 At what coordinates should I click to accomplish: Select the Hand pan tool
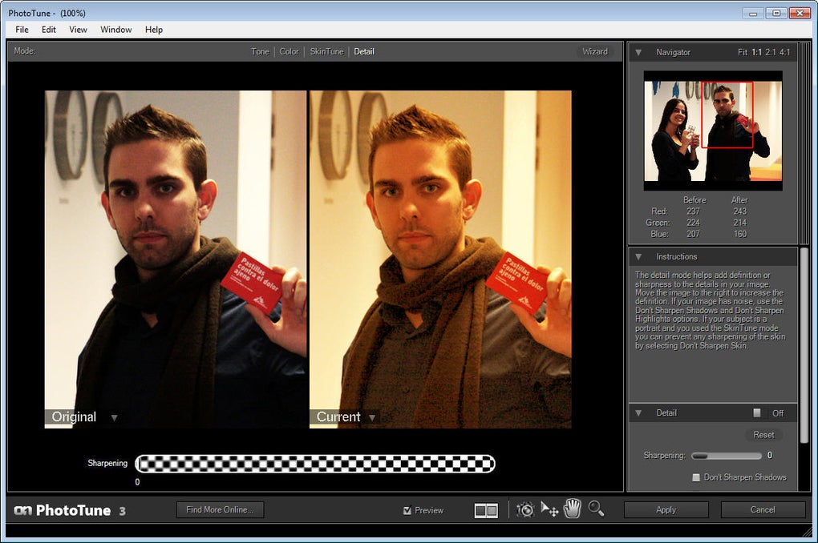point(573,508)
